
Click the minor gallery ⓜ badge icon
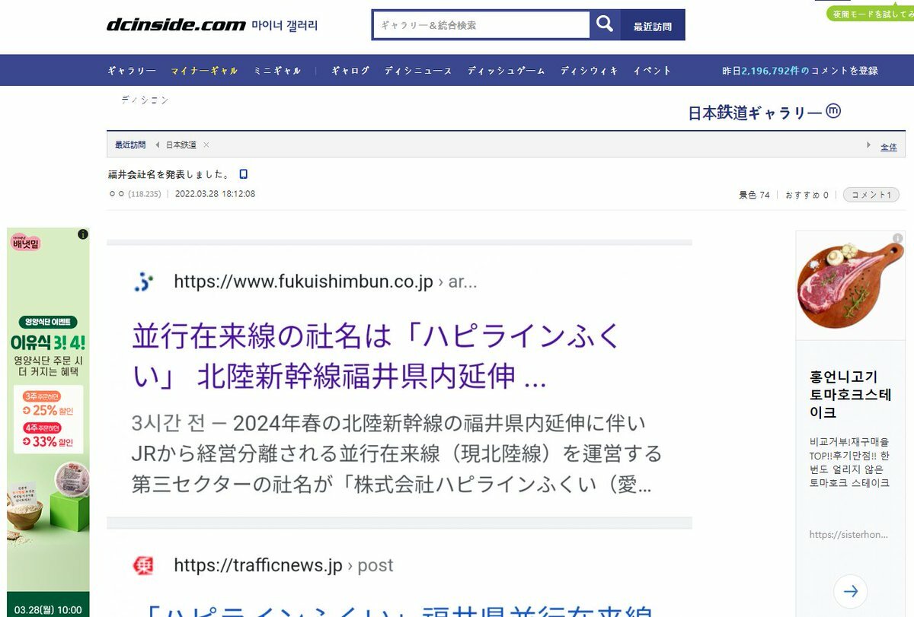click(833, 111)
